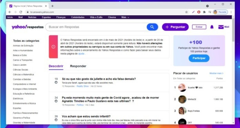Image resolution: width=240 pixels, height=128 pixels.
Task: Open Finanças in the top bar
Action: pos(61,17)
